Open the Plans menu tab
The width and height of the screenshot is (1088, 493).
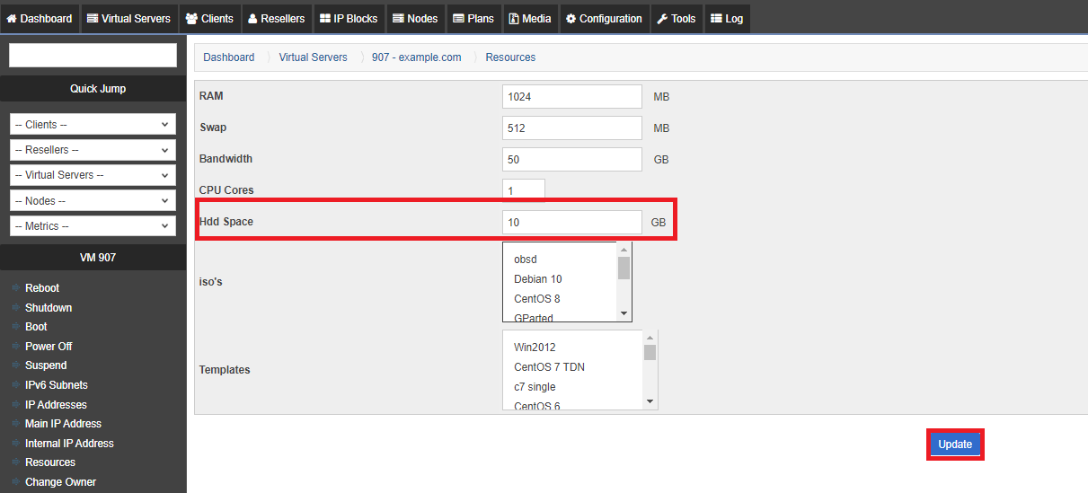(473, 18)
